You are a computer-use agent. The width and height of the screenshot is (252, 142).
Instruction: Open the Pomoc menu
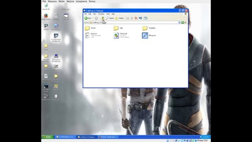pos(92,1)
